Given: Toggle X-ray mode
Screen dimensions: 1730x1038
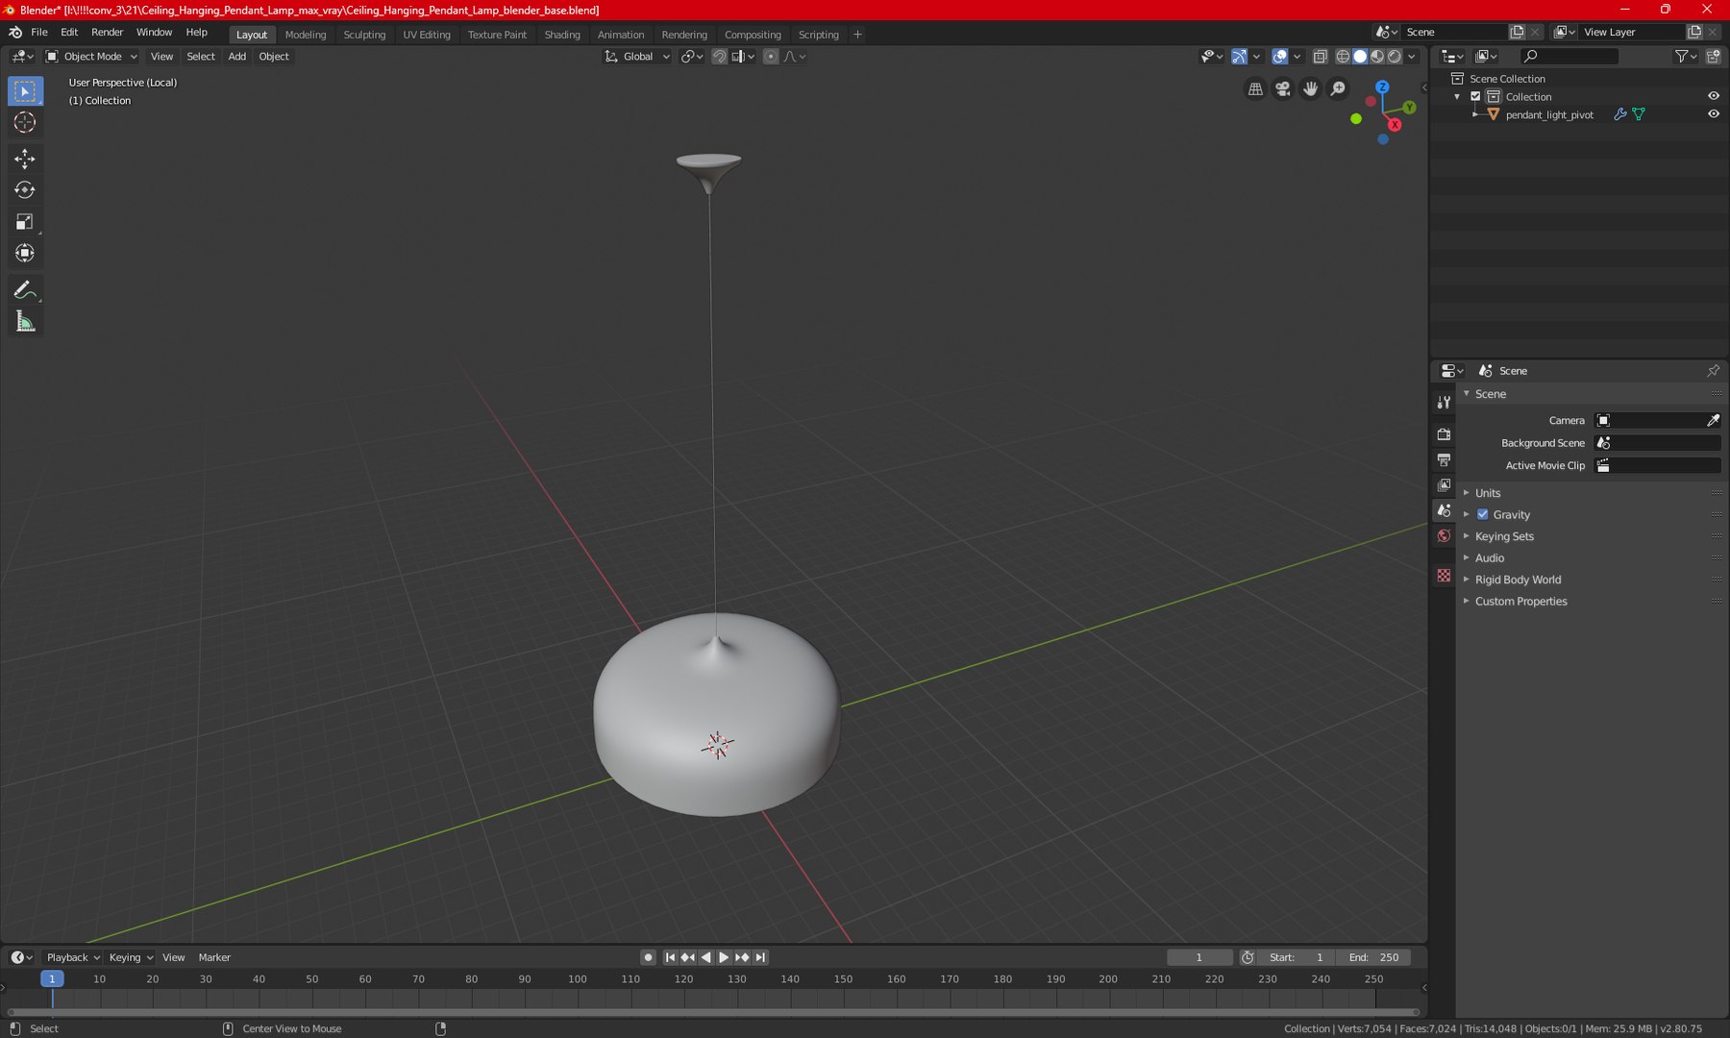Looking at the screenshot, I should (1321, 57).
